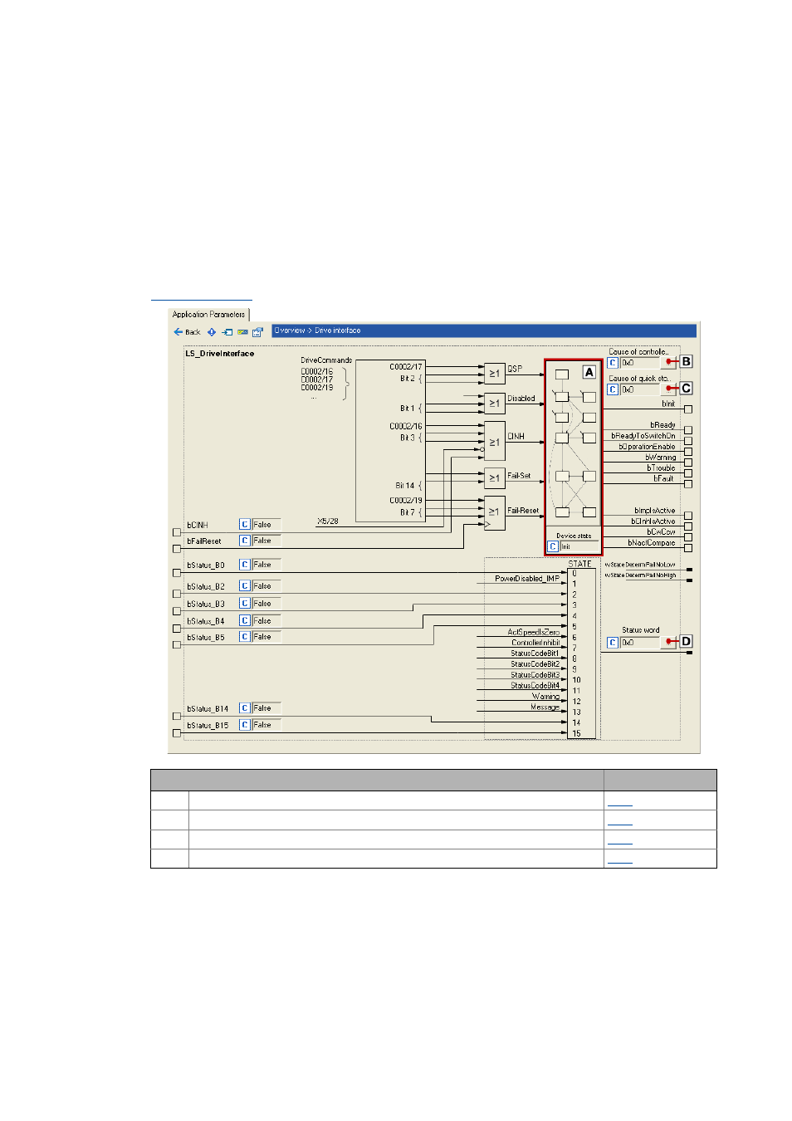Viewport: 792px width, 1121px height.
Task: Click the C icon beside bFailReset
Action: click(x=245, y=541)
